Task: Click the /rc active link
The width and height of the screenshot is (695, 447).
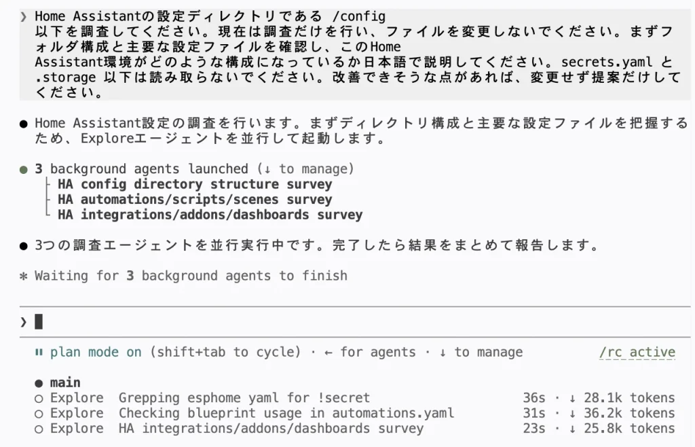Action: click(637, 352)
